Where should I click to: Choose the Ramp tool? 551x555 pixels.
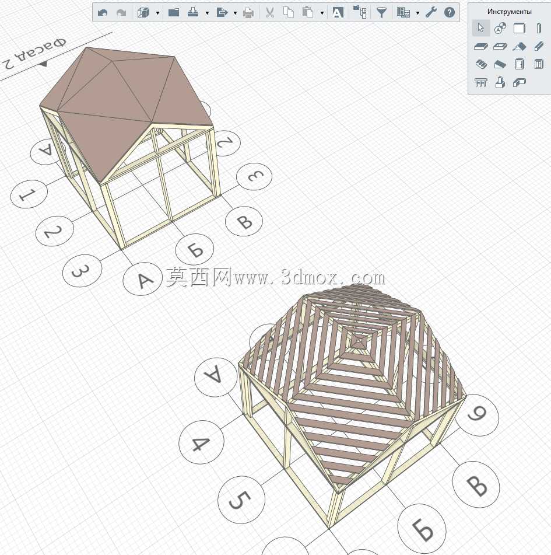pyautogui.click(x=500, y=64)
